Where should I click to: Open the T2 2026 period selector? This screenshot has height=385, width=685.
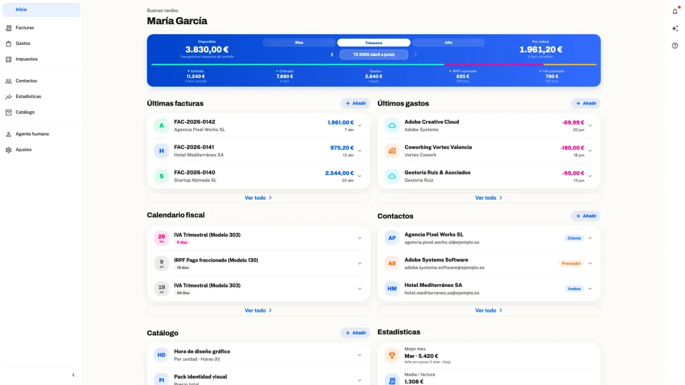374,55
